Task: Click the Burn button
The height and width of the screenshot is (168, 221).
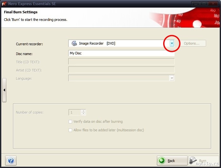Action: 204,160
